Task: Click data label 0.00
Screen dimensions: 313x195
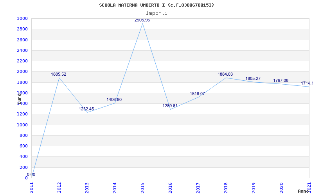Action: 31,174
